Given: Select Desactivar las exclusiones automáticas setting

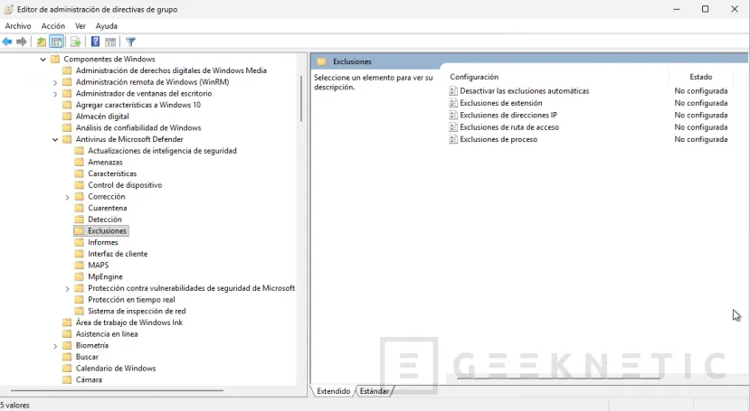Looking at the screenshot, I should [x=524, y=90].
